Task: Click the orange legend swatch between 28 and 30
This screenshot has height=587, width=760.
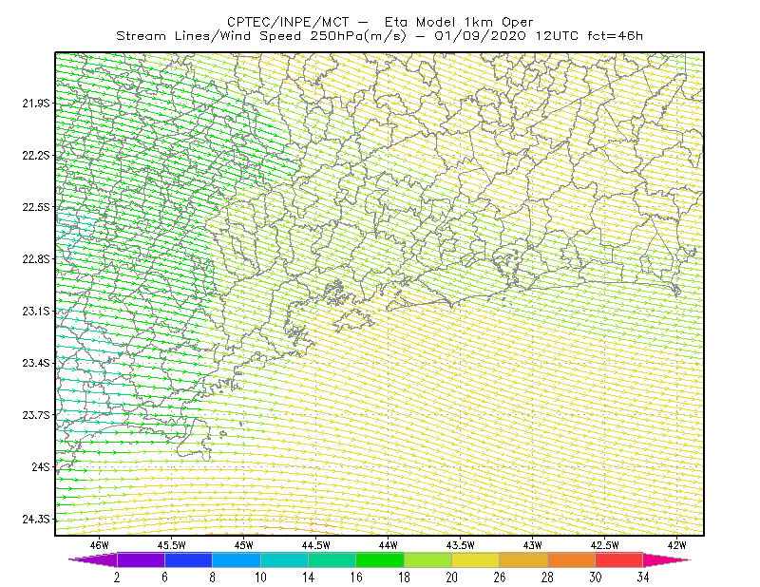Action: click(572, 559)
